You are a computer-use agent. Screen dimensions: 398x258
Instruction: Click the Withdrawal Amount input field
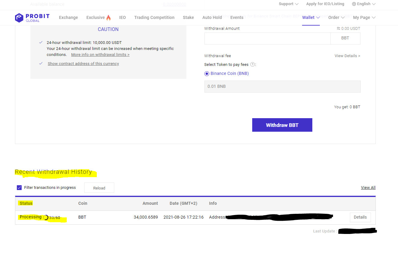(x=267, y=38)
